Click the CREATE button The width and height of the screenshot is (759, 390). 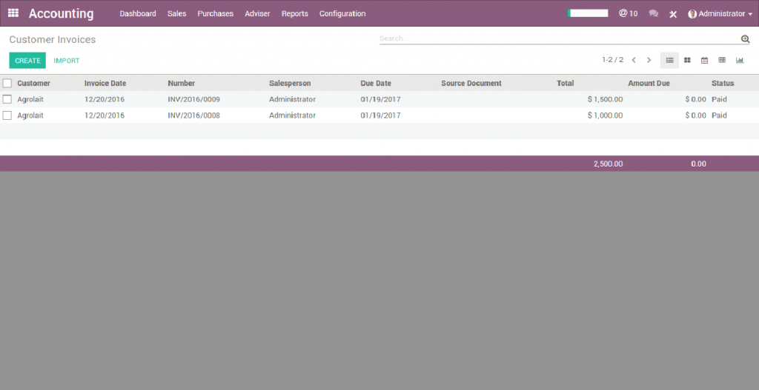tap(27, 61)
